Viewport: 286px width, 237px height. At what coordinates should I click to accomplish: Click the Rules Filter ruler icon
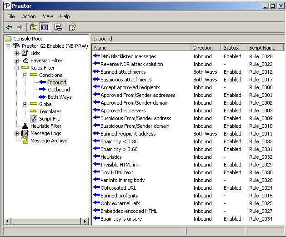click(x=25, y=67)
